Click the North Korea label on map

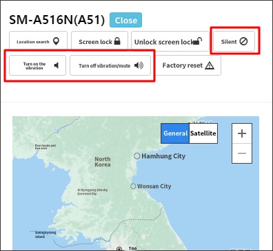(x=103, y=162)
